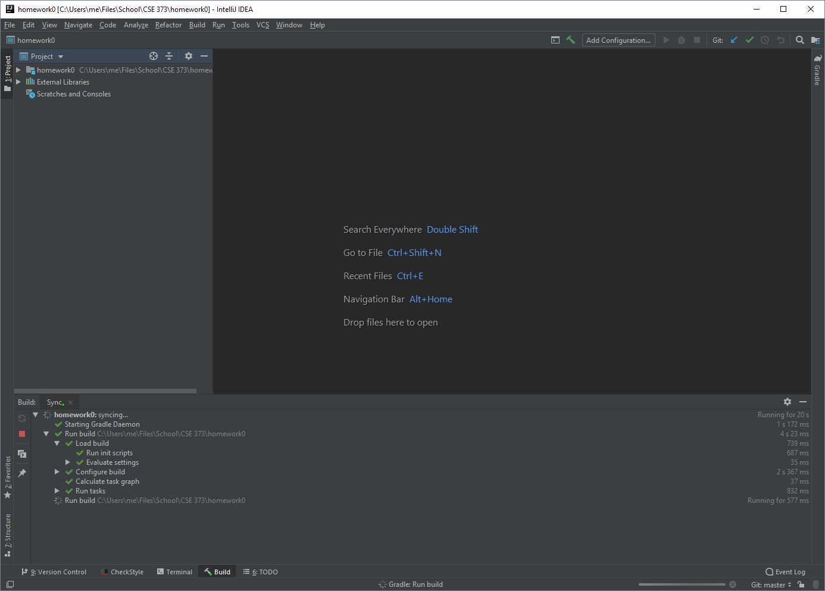This screenshot has height=591, width=825.
Task: Hide the Build tool window
Action: click(x=803, y=402)
